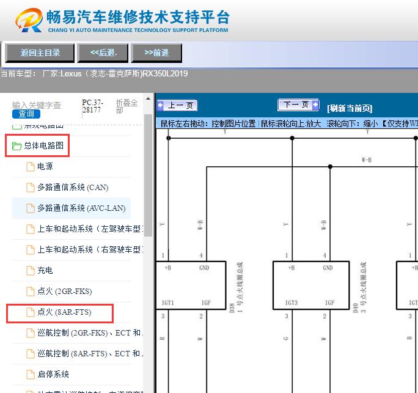Click the document icon beside 启停系统

(x=31, y=375)
